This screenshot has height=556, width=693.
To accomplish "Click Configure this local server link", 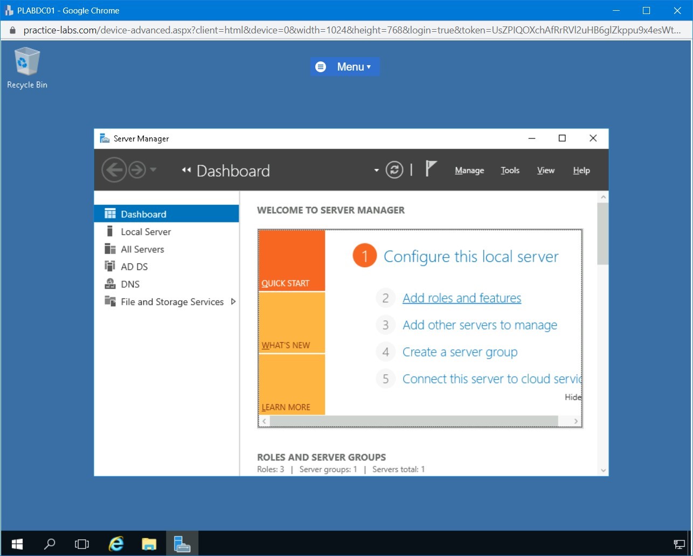I will point(471,256).
